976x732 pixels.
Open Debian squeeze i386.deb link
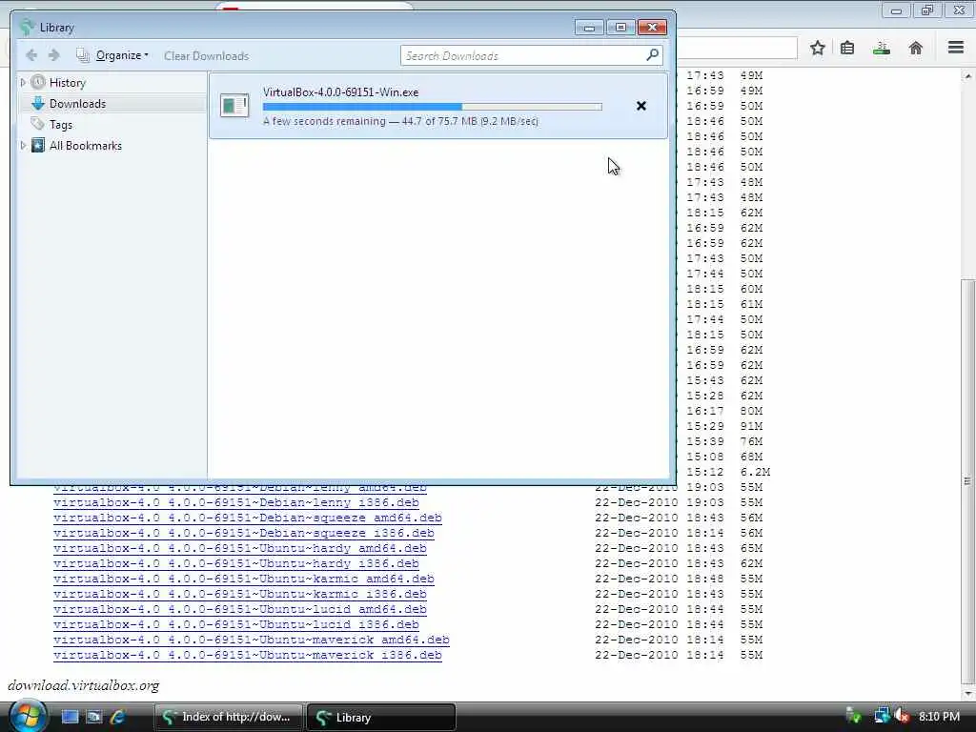tap(243, 533)
